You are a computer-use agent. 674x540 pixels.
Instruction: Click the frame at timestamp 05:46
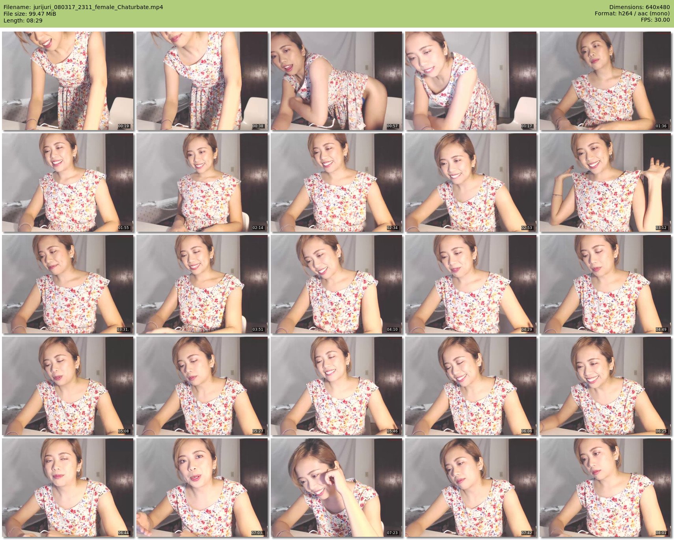337,386
